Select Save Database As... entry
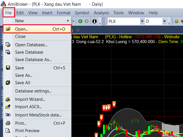Image resolution: width=183 pixels, height=137 pixels. tap(37, 60)
